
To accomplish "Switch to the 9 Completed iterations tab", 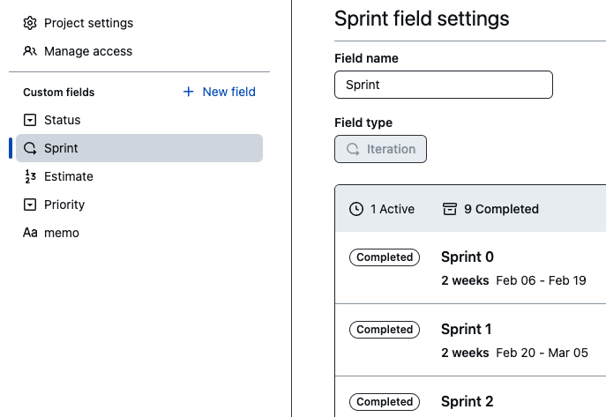I will tap(490, 209).
